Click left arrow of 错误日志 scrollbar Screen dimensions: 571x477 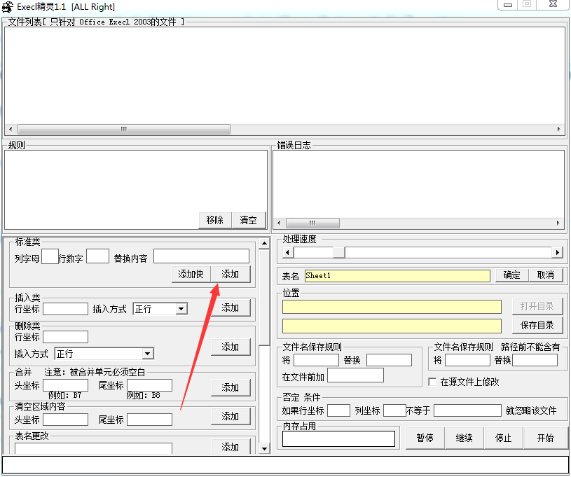[x=279, y=223]
